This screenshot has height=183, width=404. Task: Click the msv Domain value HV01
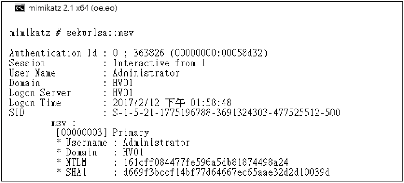133,152
